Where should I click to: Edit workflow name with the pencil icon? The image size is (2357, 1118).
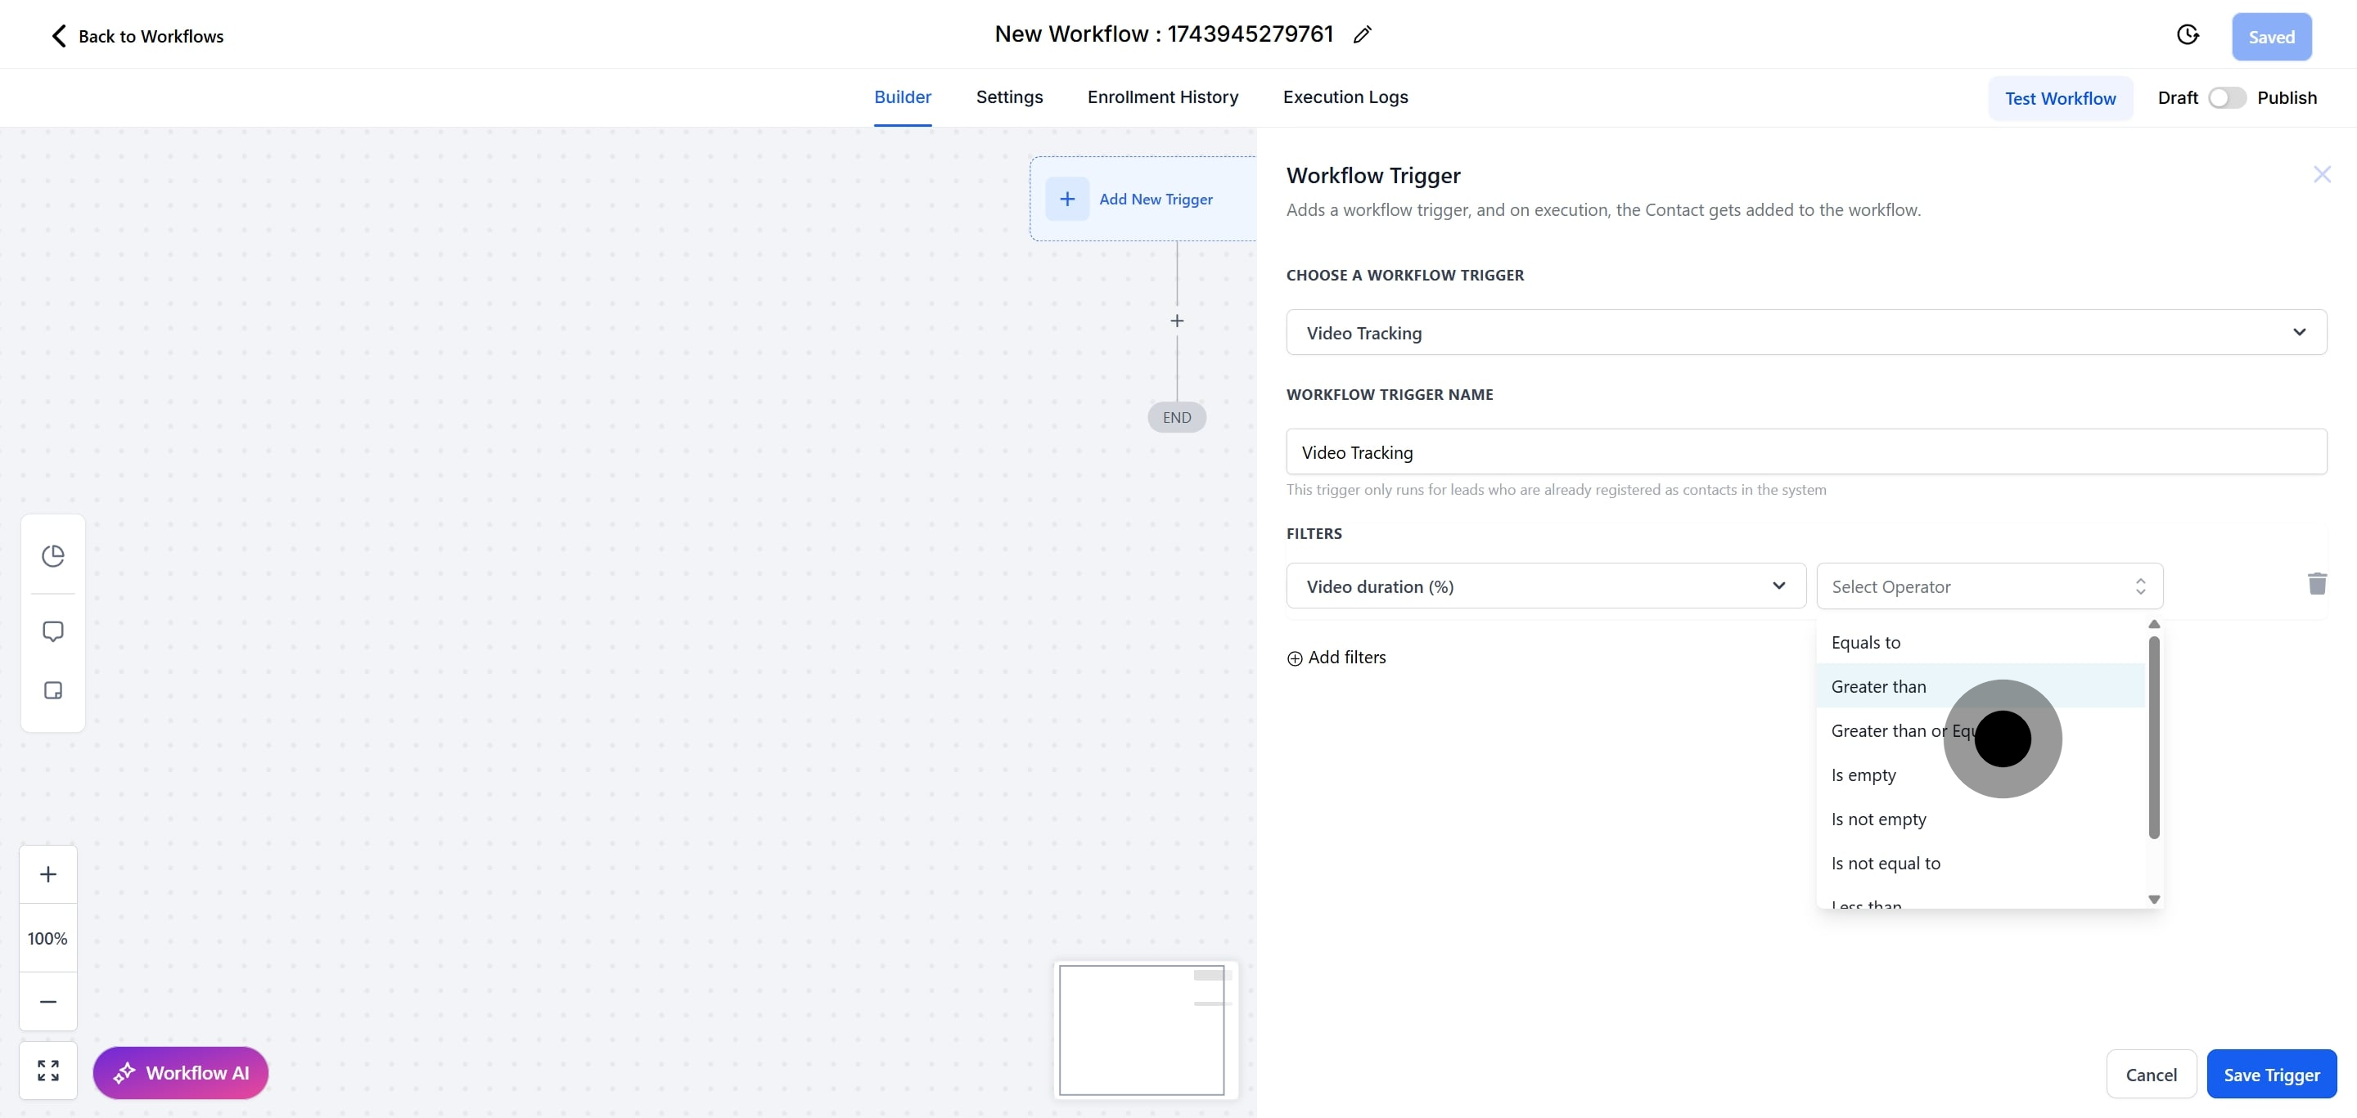pyautogui.click(x=1363, y=34)
